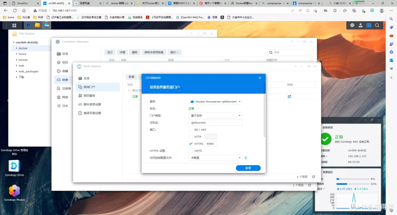Expand the docker folder in File Station
This screenshot has width=397, height=215.
pos(17,48)
